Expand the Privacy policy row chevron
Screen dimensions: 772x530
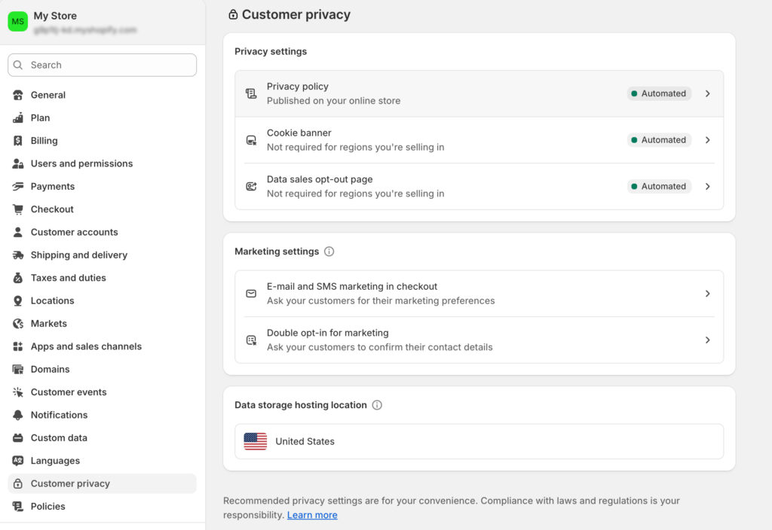pos(707,94)
